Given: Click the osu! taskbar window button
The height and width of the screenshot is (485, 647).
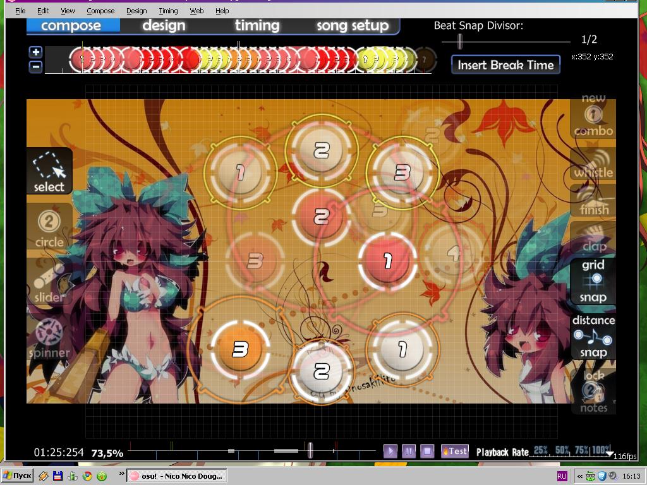Looking at the screenshot, I should (177, 476).
